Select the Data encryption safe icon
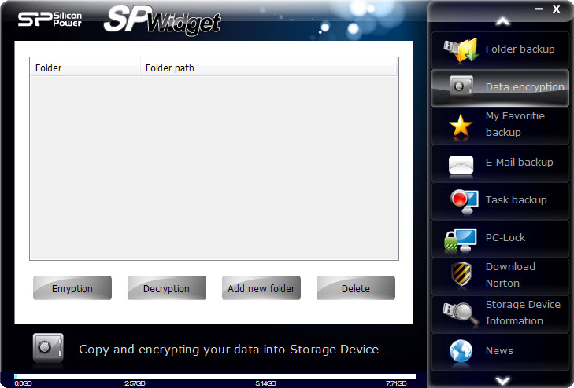 tap(461, 86)
